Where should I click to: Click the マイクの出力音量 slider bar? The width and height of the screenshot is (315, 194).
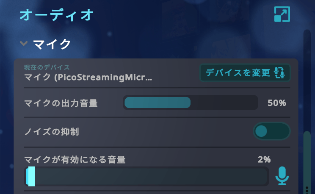[190, 103]
